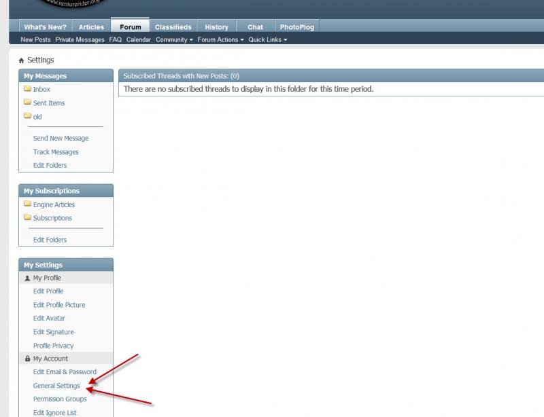Image resolution: width=544 pixels, height=417 pixels.
Task: Click the Sent Items folder icon
Action: click(x=27, y=103)
